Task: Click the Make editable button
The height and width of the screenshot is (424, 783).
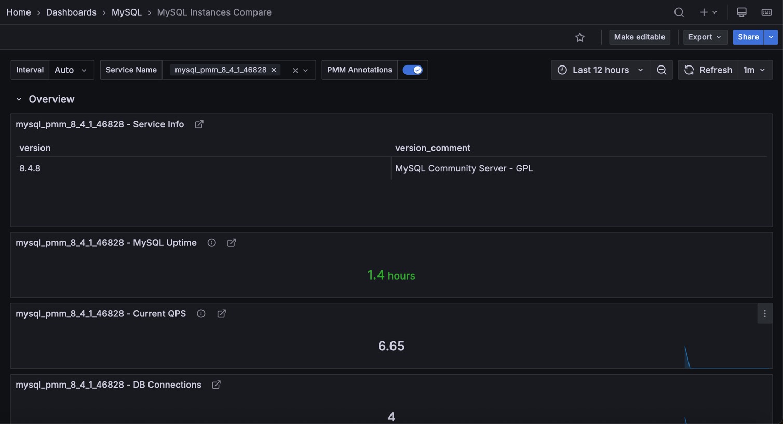Action: pyautogui.click(x=639, y=37)
